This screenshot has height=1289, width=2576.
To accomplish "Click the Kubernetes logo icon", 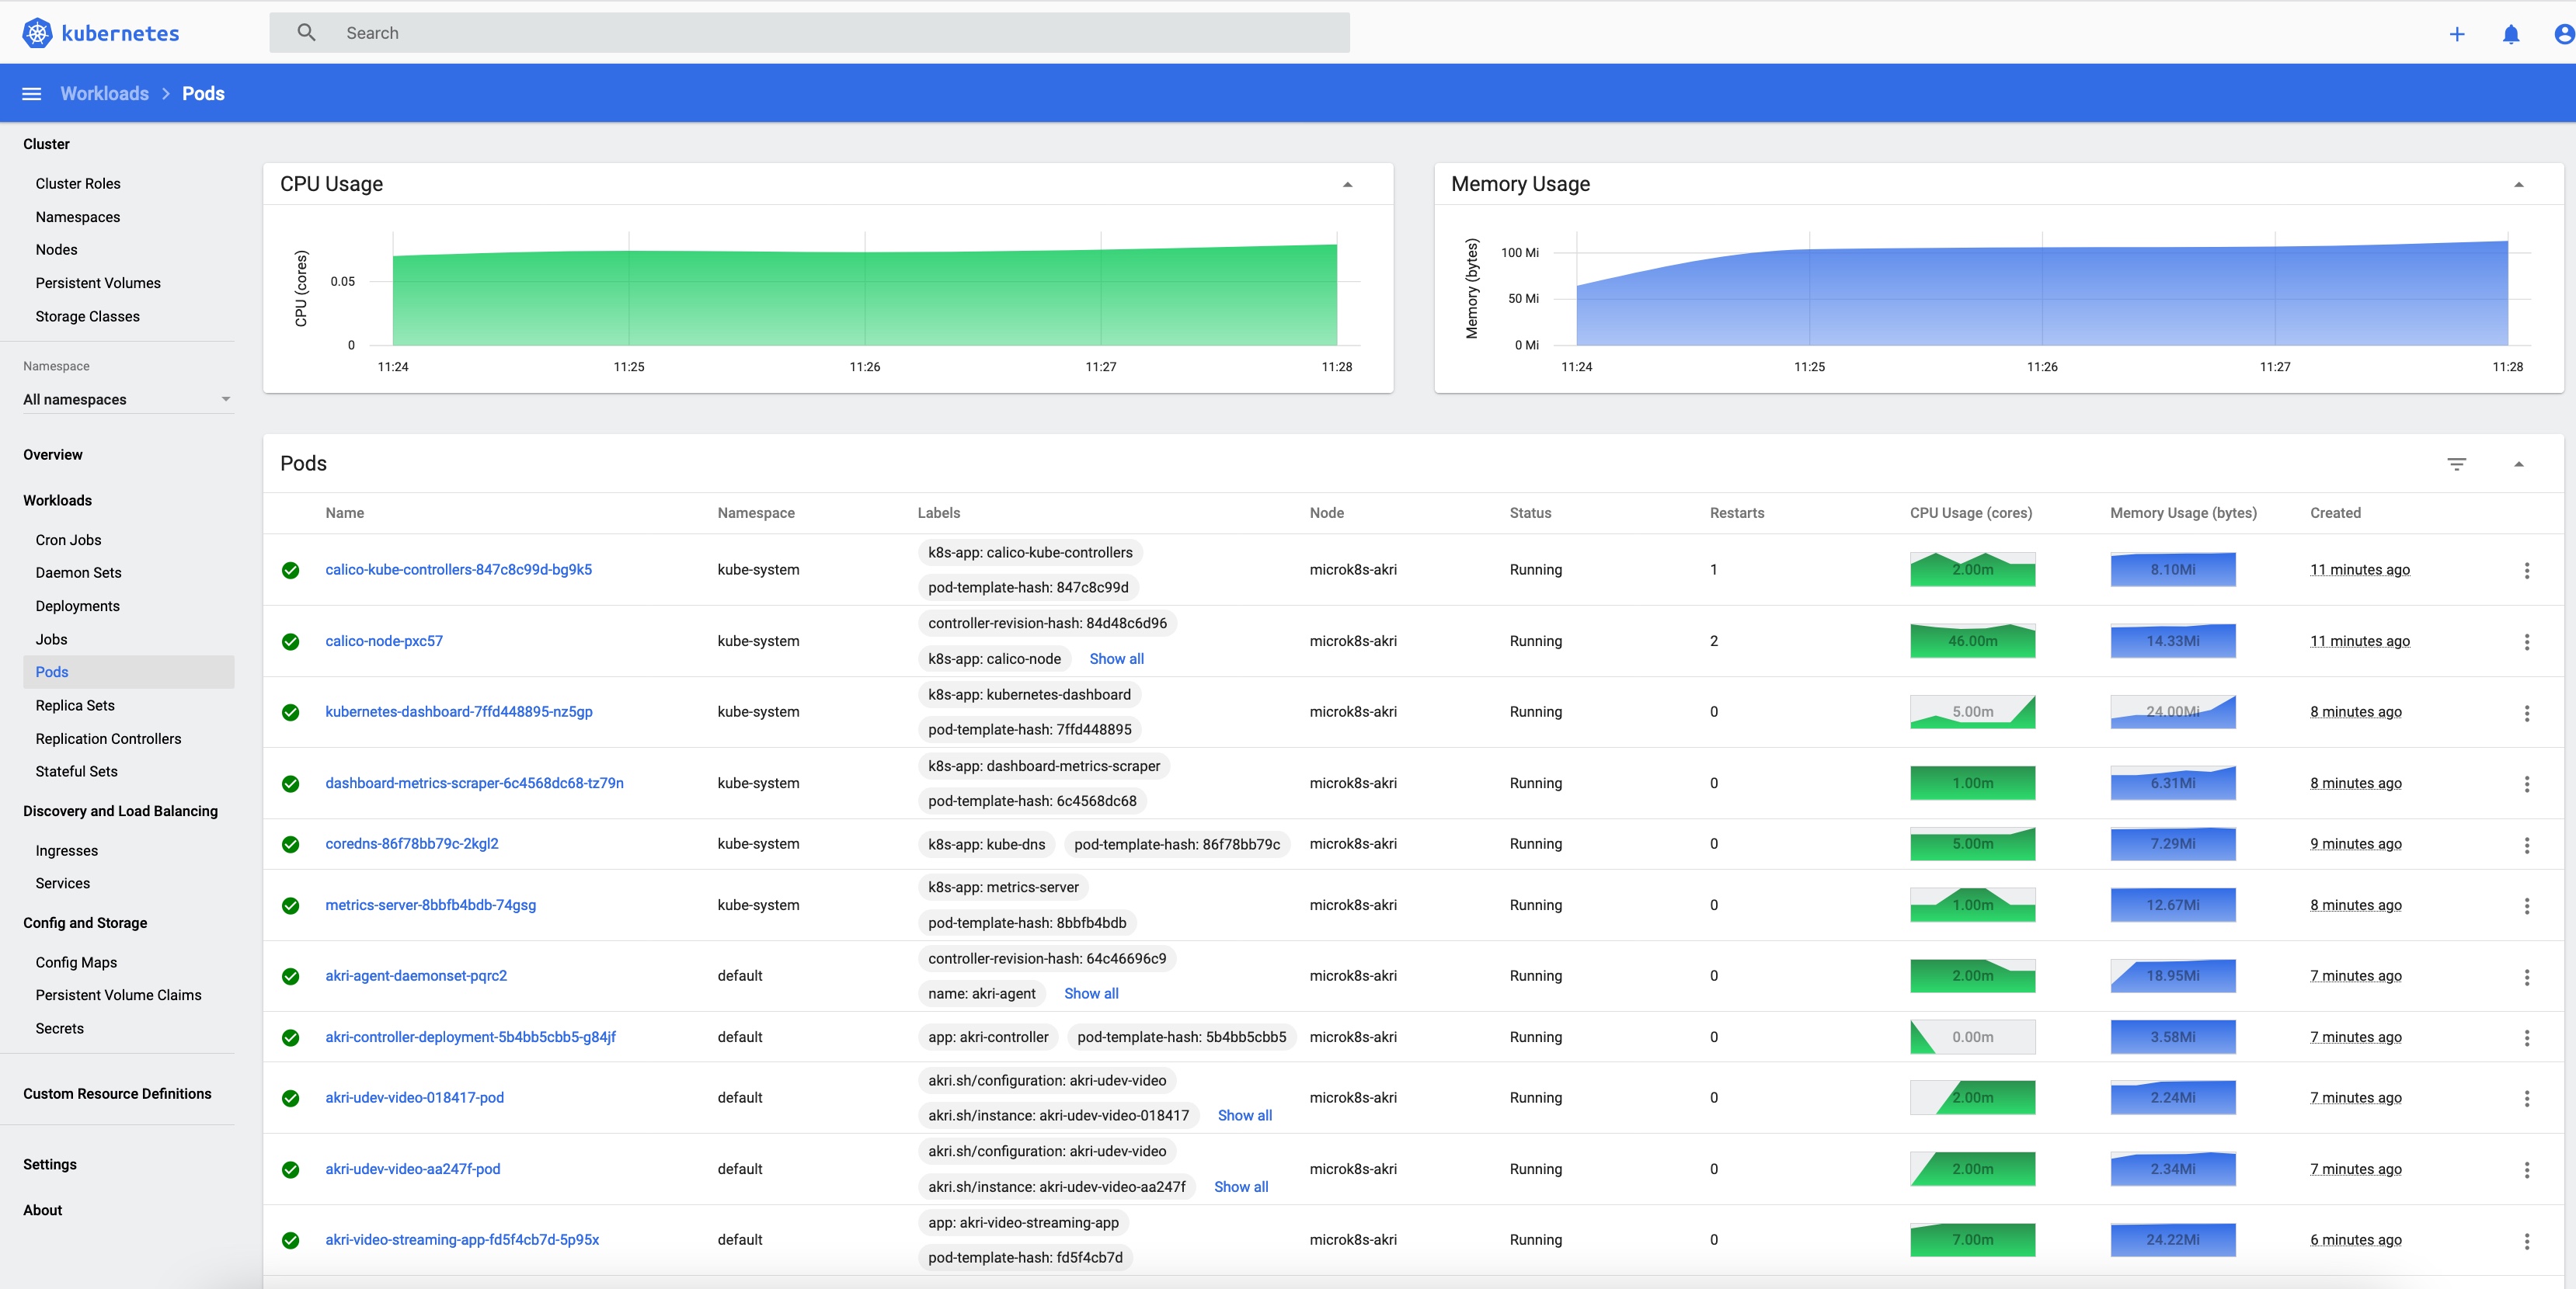I will pyautogui.click(x=37, y=31).
